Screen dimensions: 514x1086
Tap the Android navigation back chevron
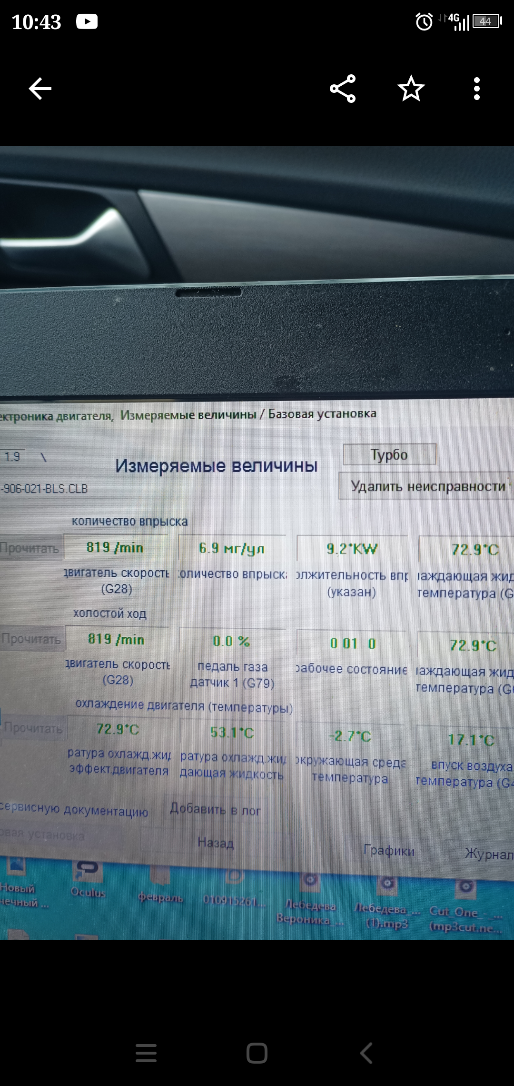click(x=366, y=1053)
